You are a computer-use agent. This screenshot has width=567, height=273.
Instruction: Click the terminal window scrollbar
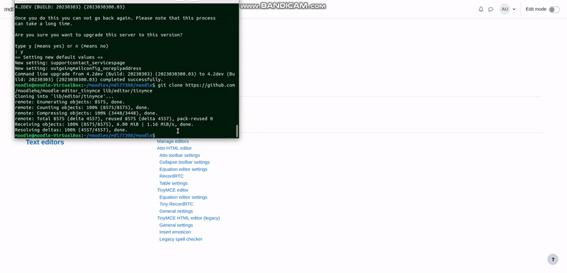tap(237, 131)
